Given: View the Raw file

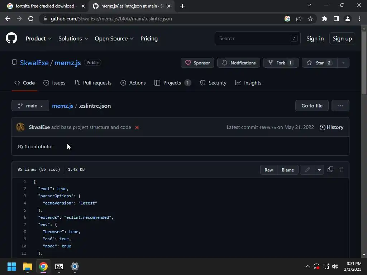Looking at the screenshot, I should point(269,170).
